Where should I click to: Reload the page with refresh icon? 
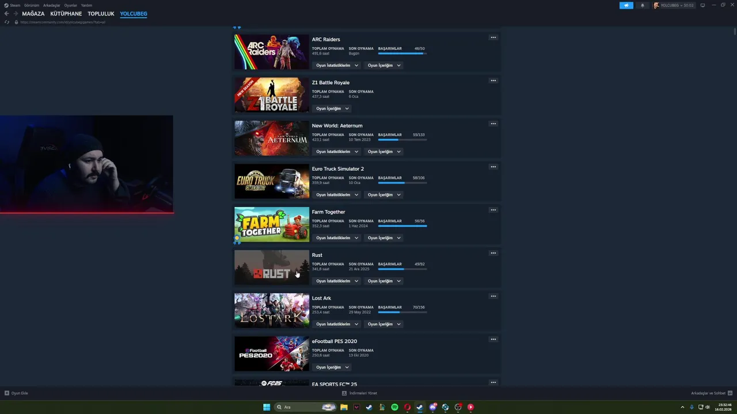pos(7,22)
